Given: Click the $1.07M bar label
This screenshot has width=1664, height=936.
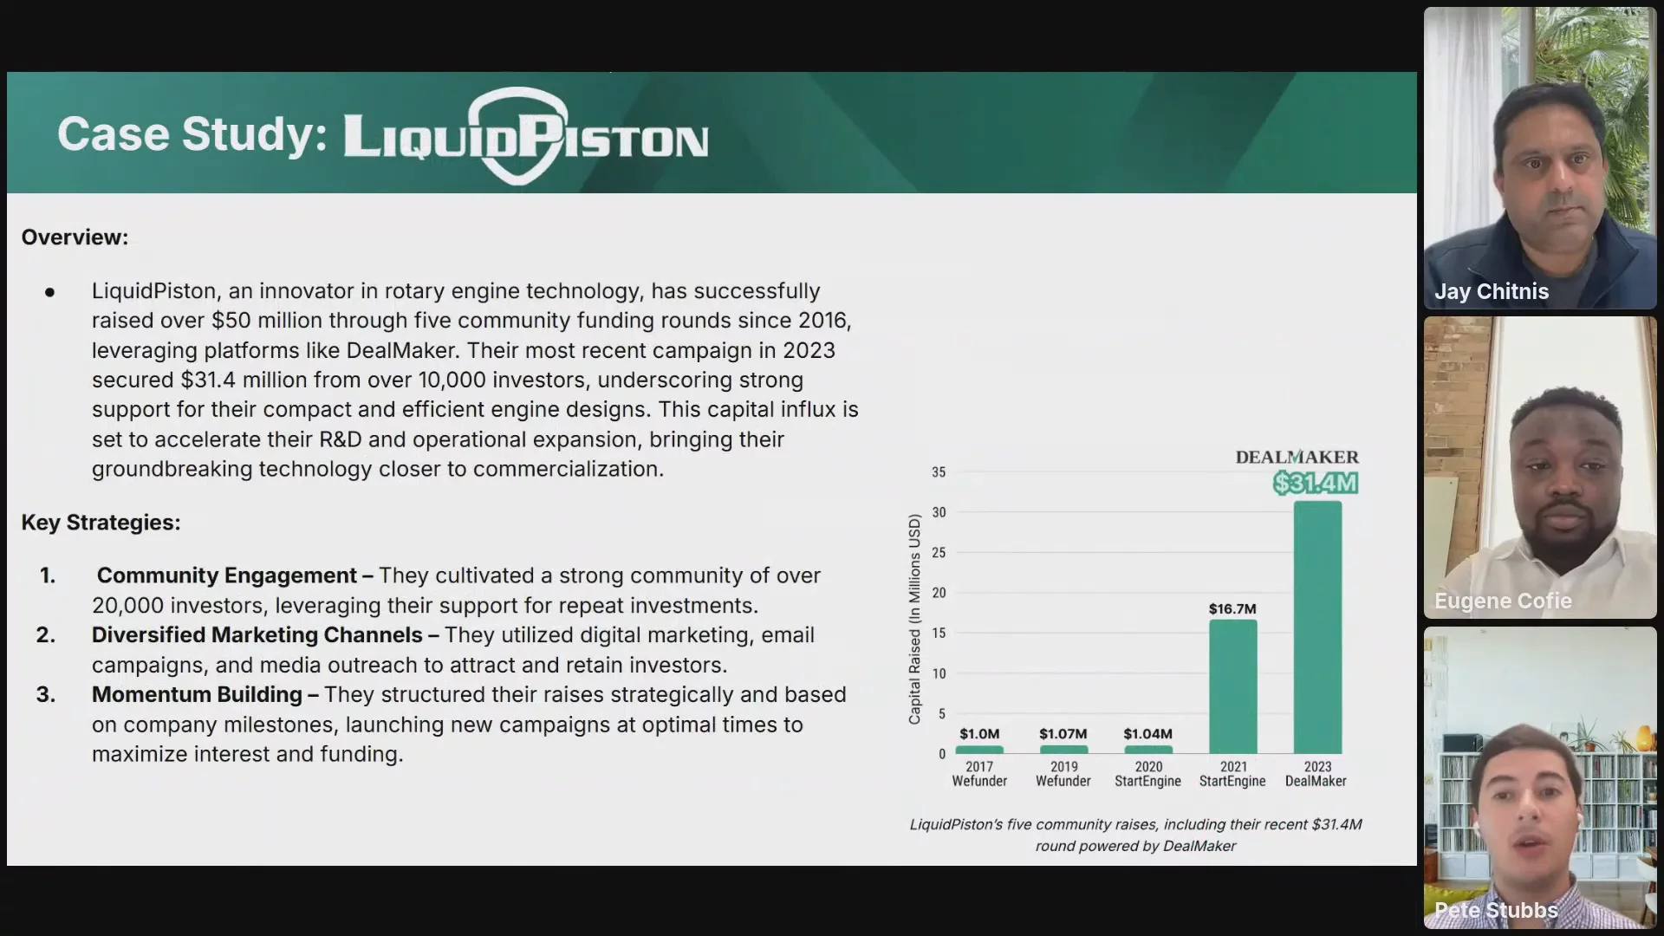Looking at the screenshot, I should tap(1063, 734).
